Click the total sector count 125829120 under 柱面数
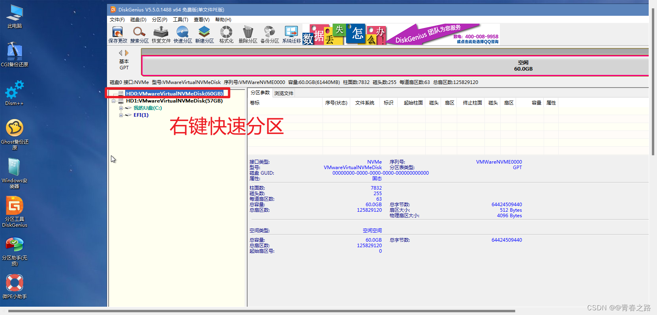This screenshot has height=315, width=657. point(369,210)
